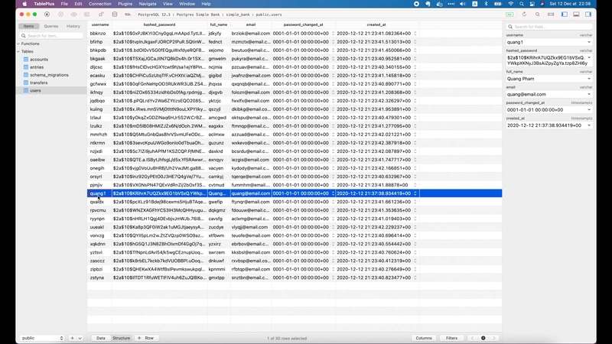Open the Plugins menu
612x344 pixels.
coord(126,4)
